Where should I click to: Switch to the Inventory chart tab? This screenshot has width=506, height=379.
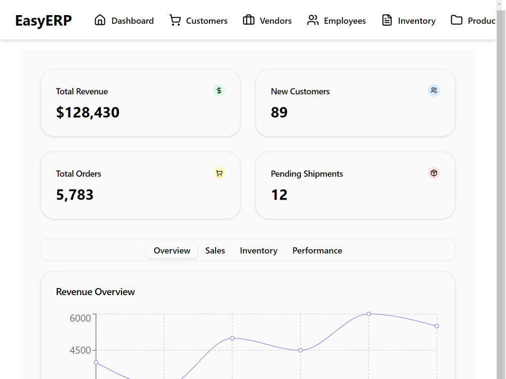tap(259, 251)
